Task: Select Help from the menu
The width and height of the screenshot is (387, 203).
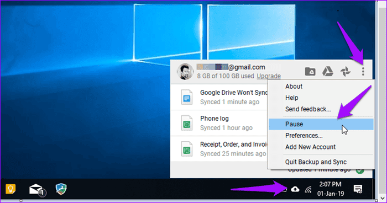Action: point(292,98)
